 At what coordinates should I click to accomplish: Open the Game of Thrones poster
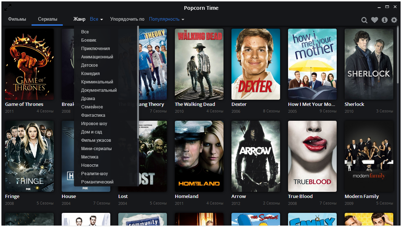[29, 64]
